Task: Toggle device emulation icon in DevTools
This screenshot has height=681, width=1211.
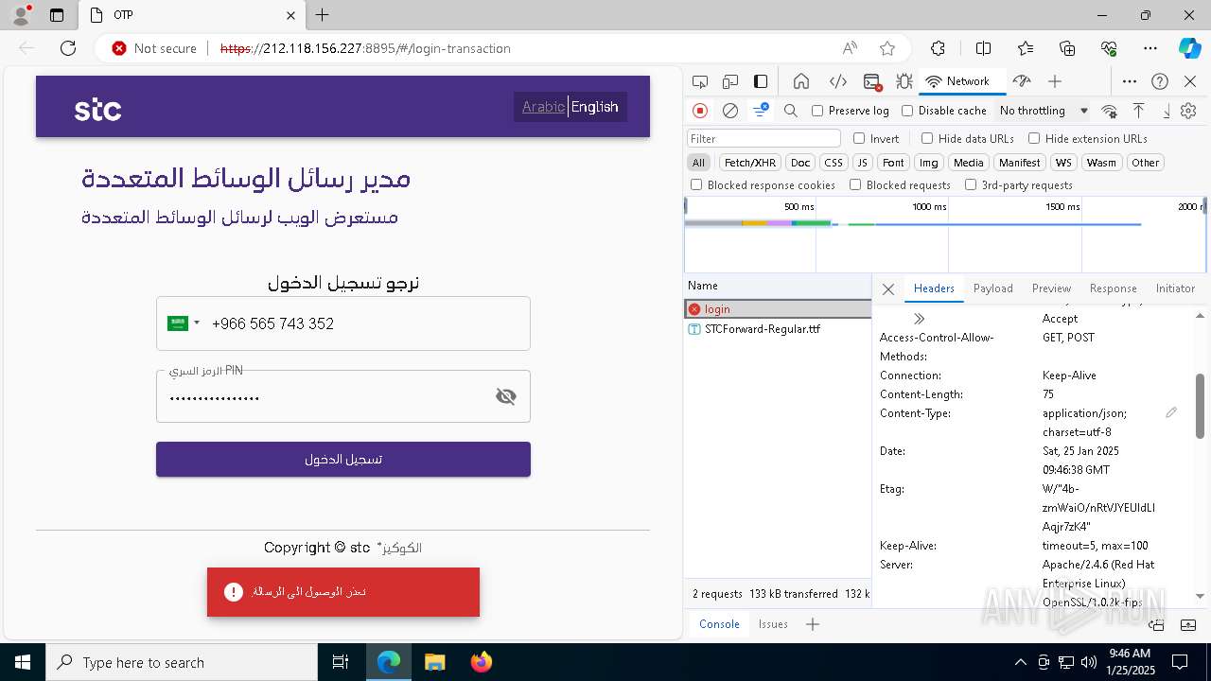Action: [730, 81]
